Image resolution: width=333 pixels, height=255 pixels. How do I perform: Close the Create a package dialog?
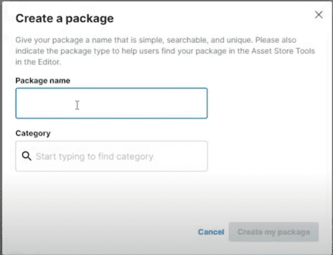coord(319,15)
